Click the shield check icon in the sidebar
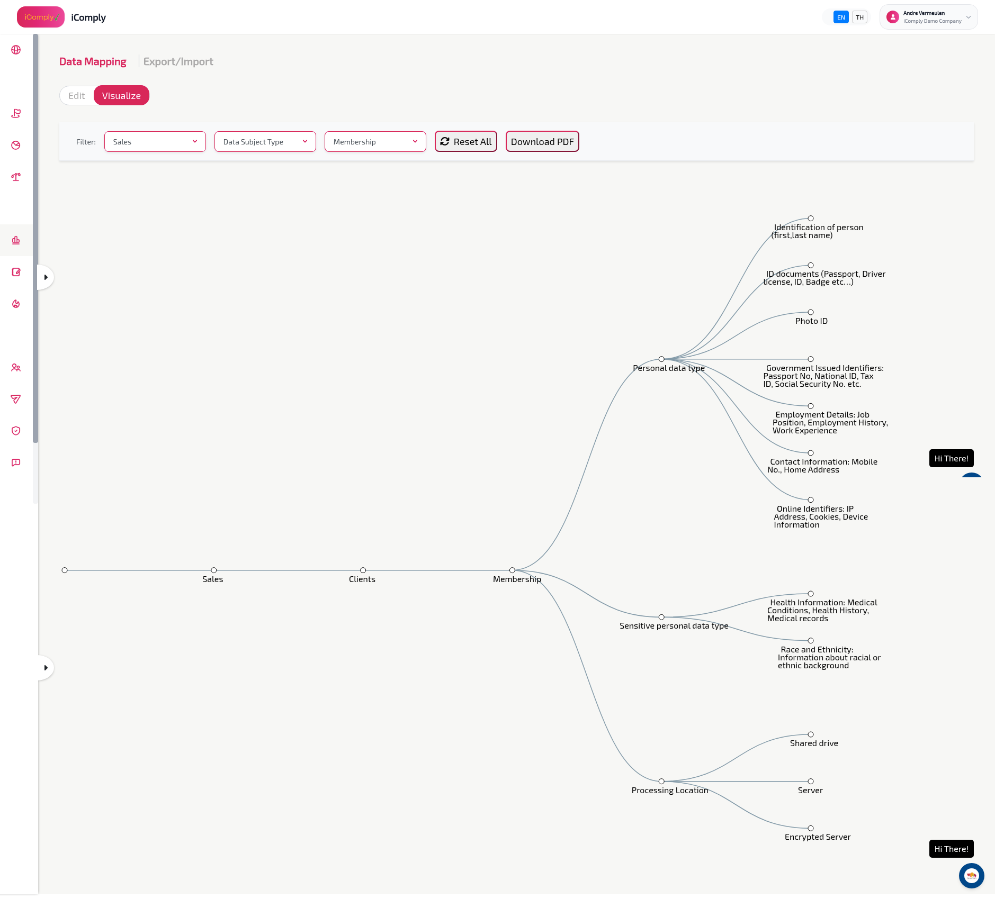This screenshot has height=899, width=995. [x=16, y=430]
